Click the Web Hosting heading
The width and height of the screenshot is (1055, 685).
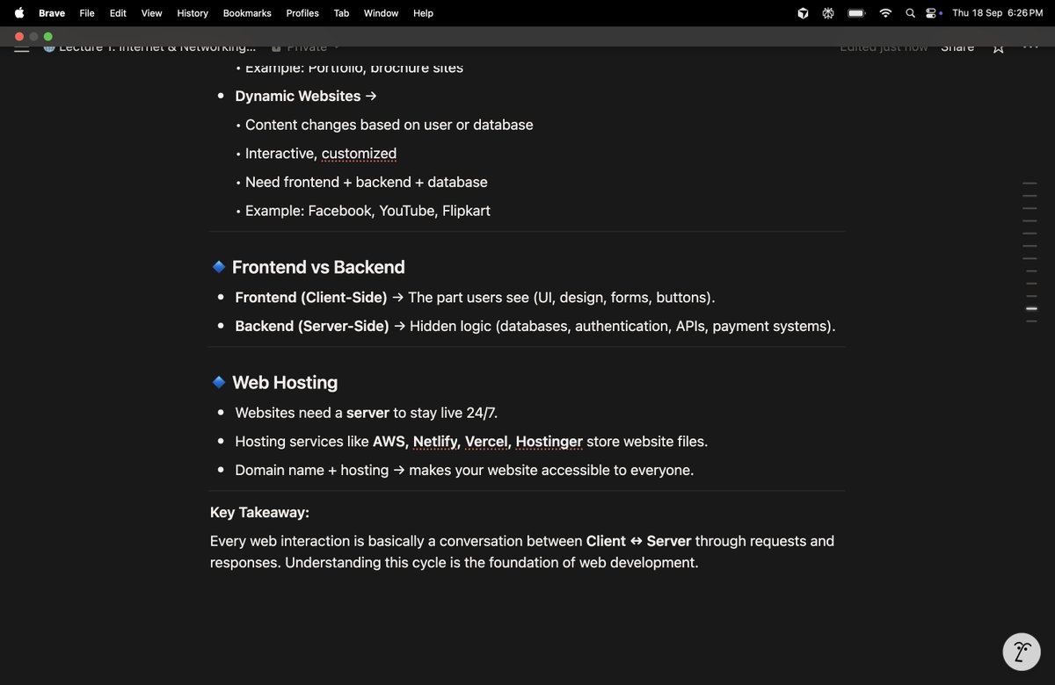click(285, 383)
